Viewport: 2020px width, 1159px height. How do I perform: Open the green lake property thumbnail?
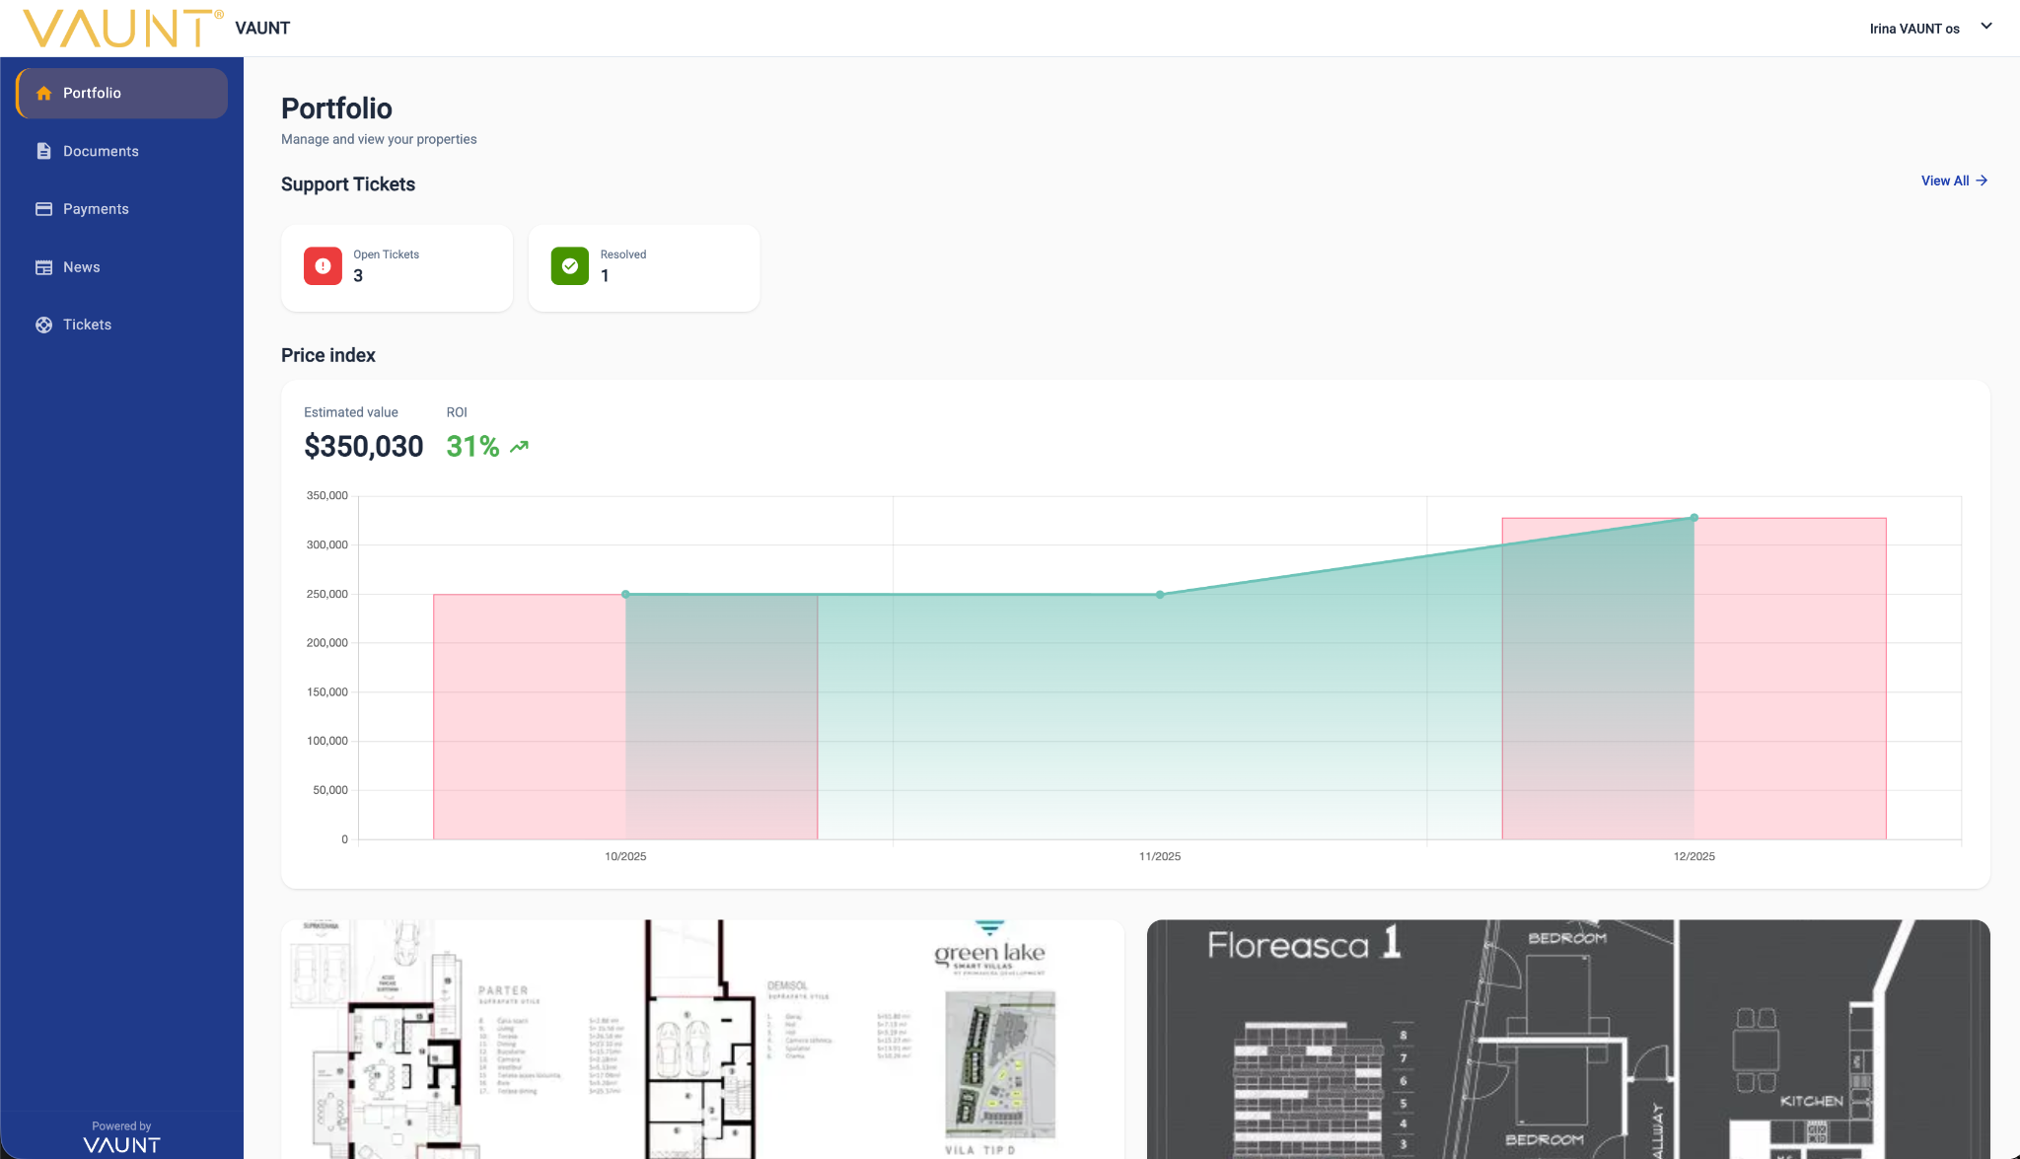coord(702,1039)
